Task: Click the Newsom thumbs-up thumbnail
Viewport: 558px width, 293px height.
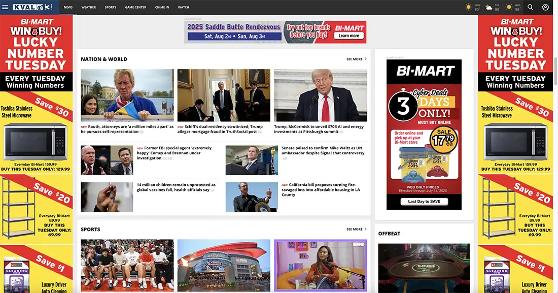Action: tap(252, 197)
